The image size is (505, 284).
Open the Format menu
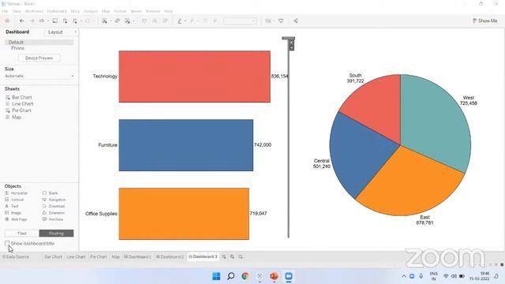[120, 11]
